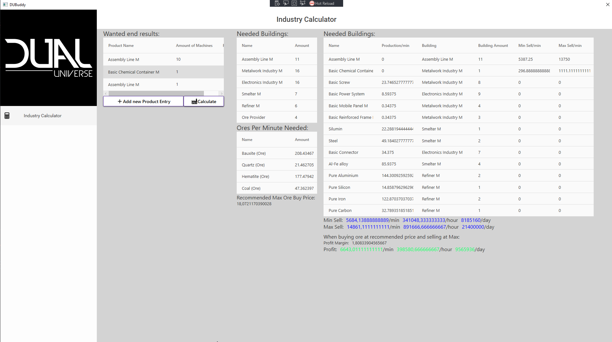
Task: Select Metalwork Industry M needed building row
Action: 277,71
